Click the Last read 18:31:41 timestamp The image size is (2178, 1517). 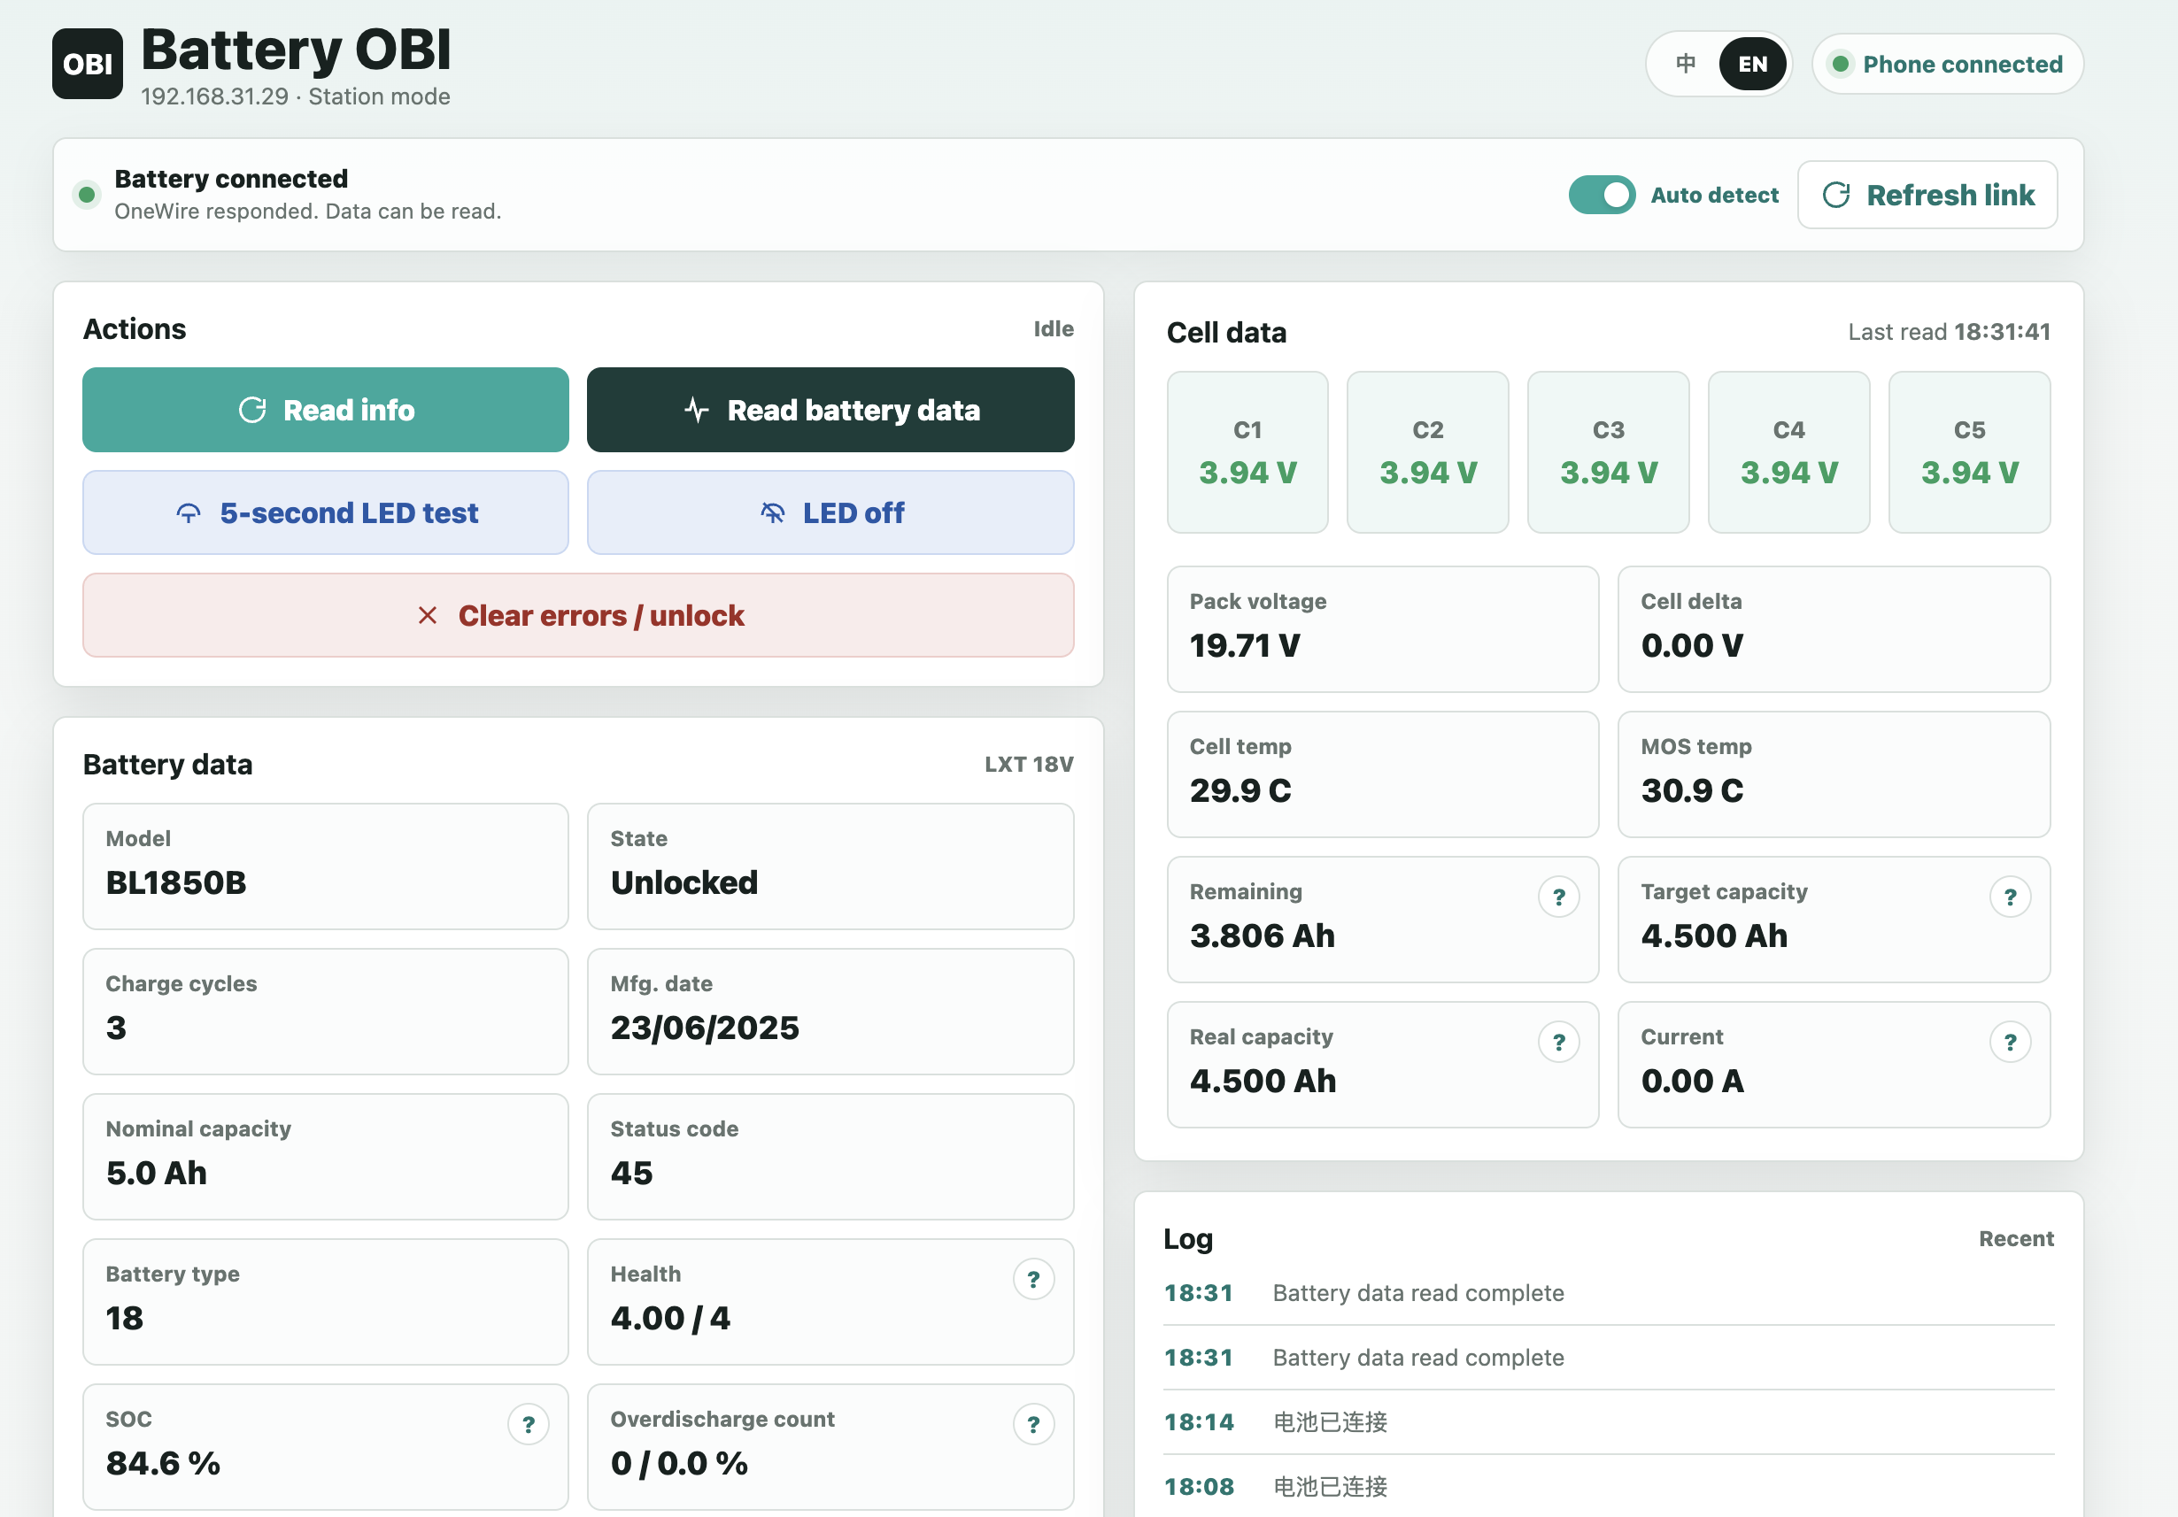pos(1949,332)
